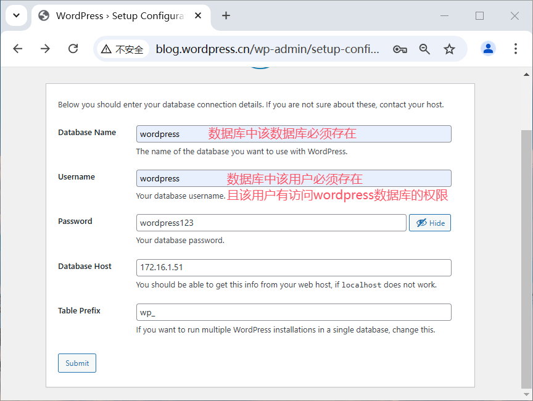Viewport: 533px width, 401px height.
Task: Click 'The name of the database' description
Action: tap(242, 152)
